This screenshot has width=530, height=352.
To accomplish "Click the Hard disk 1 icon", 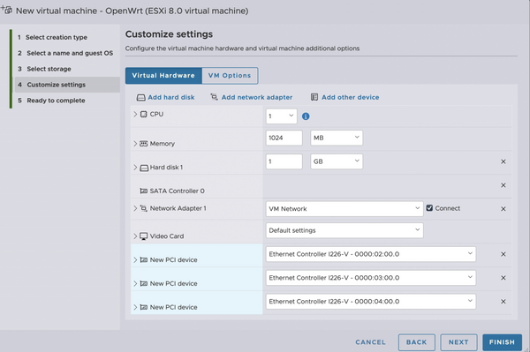I will 144,168.
